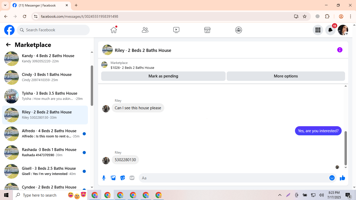Viewport: 356px width, 200px height.
Task: Choose a sticker icon in the composer
Action: 123,178
